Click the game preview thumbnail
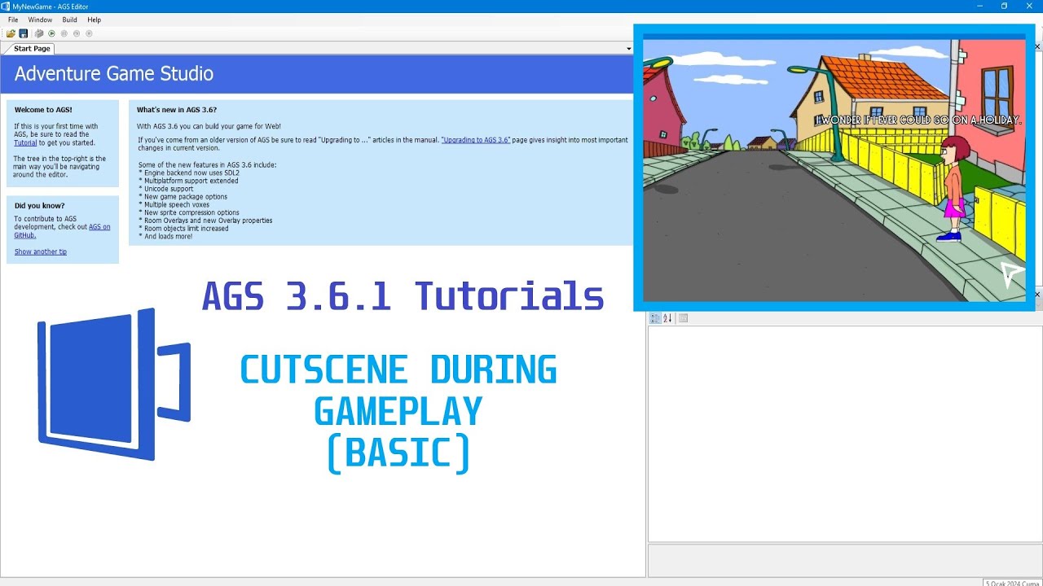The height and width of the screenshot is (586, 1043). pos(834,168)
